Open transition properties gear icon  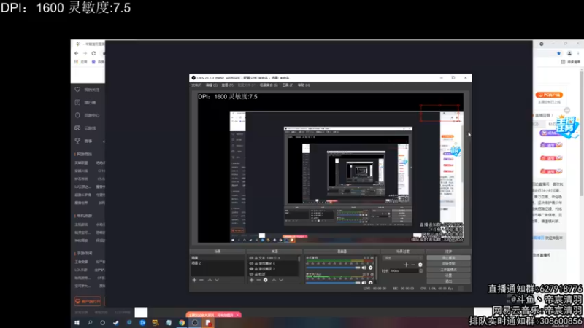(x=420, y=265)
